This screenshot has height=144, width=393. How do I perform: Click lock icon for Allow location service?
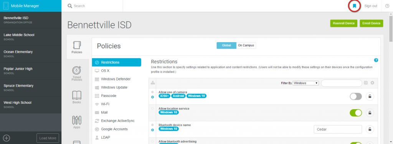(370, 113)
